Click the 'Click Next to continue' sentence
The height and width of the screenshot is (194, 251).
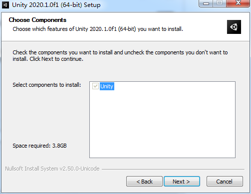[56, 59]
